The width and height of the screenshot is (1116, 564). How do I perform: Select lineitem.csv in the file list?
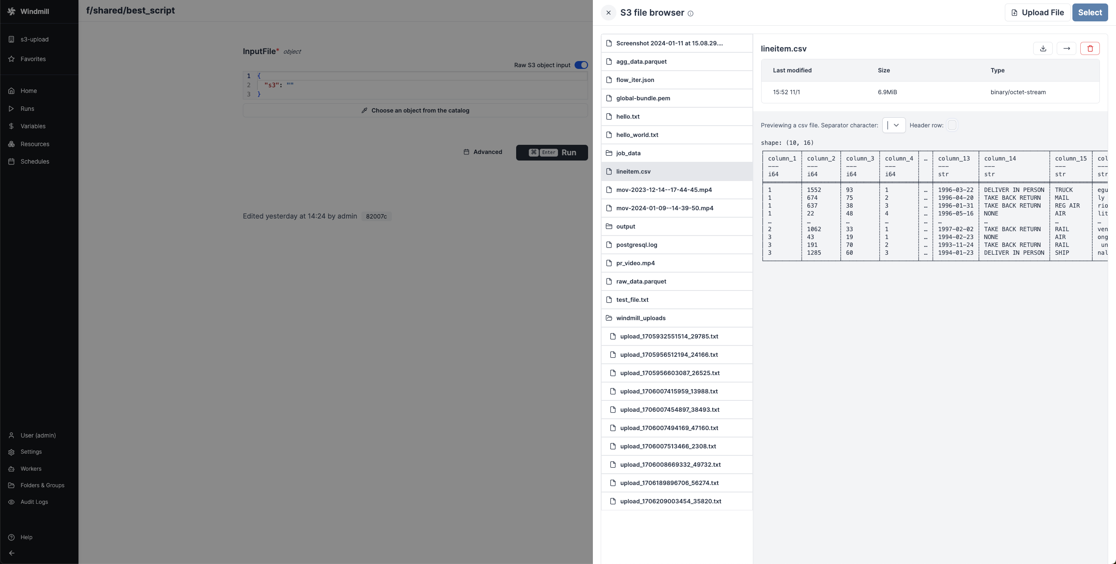[677, 171]
